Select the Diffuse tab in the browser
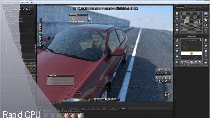This screenshot has height=118, width=210. pyautogui.click(x=122, y=109)
